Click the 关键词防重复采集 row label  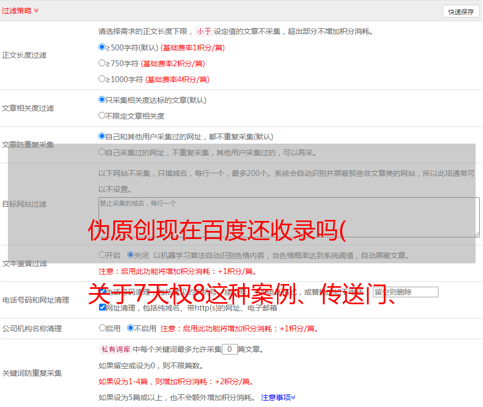point(32,373)
